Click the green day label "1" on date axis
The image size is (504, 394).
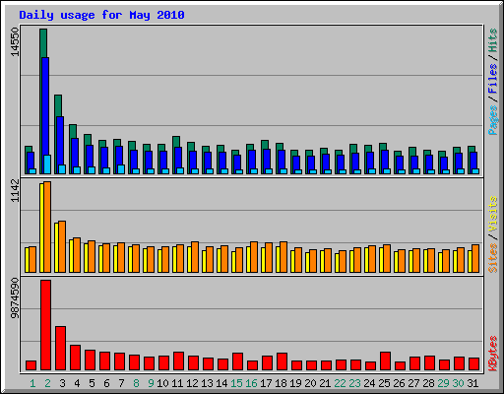pyautogui.click(x=32, y=383)
